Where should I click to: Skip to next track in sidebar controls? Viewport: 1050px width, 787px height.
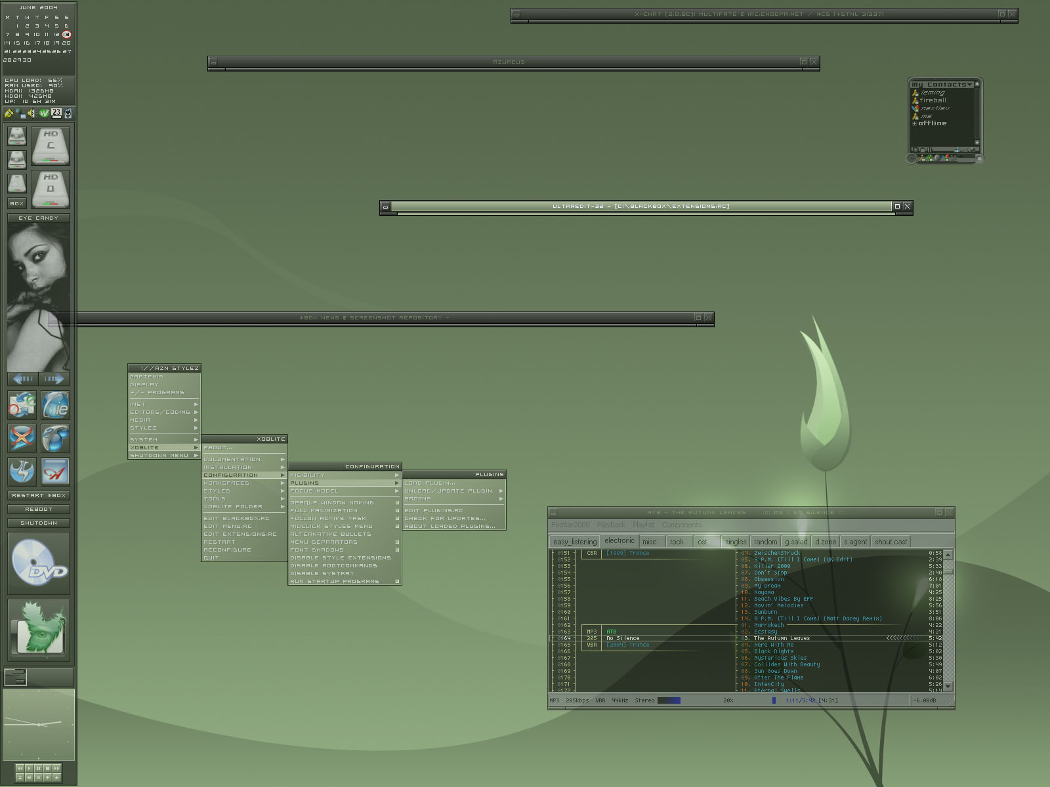pos(57,768)
